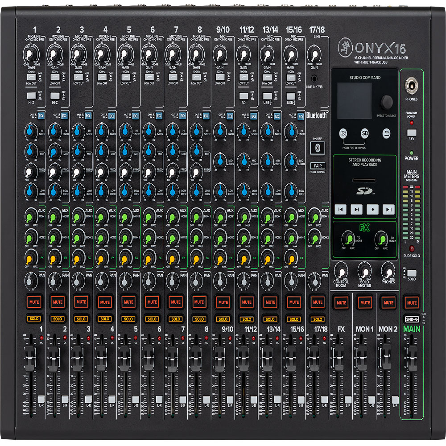
Task: Toggle the AFL/PFL solo mode switch
Action: [x=412, y=273]
